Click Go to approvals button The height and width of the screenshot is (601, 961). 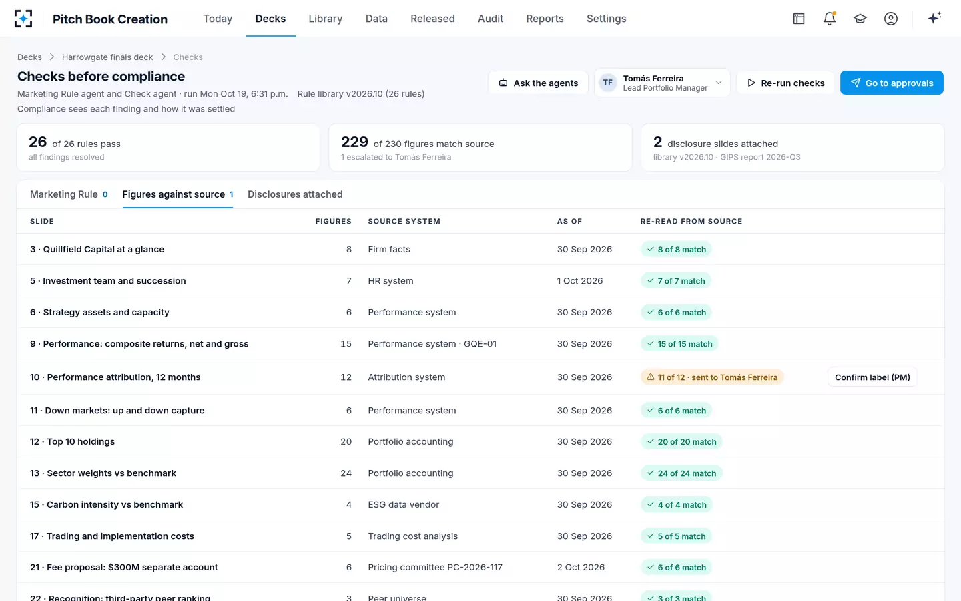pos(892,83)
